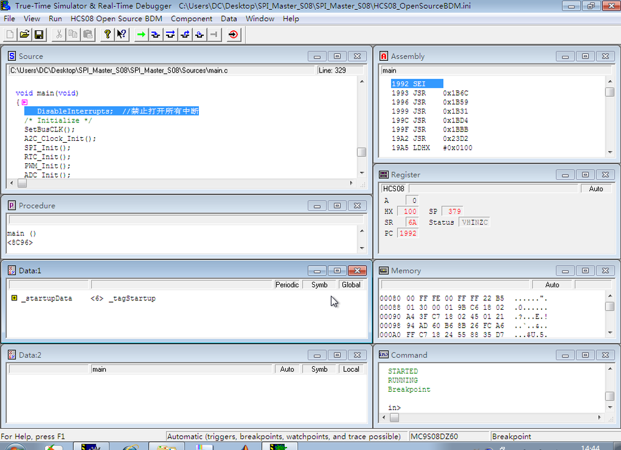Click the Source window S icon
Viewport: 621px width, 450px height.
coord(12,56)
